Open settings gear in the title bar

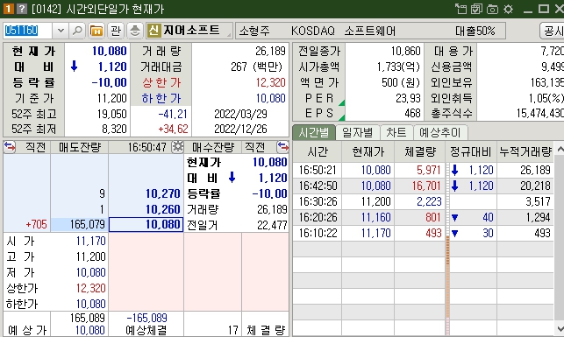click(x=508, y=9)
